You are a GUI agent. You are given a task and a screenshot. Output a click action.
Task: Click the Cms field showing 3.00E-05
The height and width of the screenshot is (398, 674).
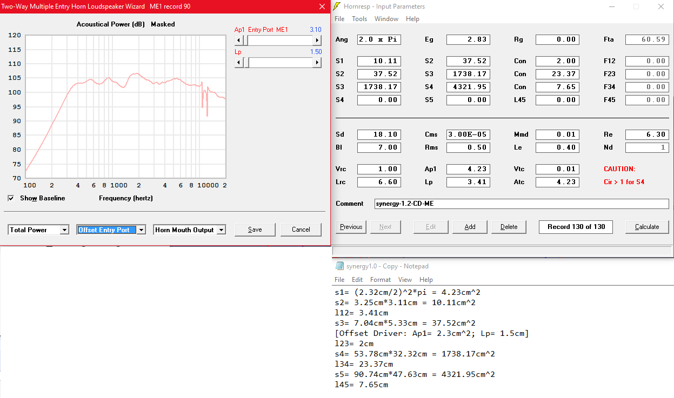coord(468,134)
